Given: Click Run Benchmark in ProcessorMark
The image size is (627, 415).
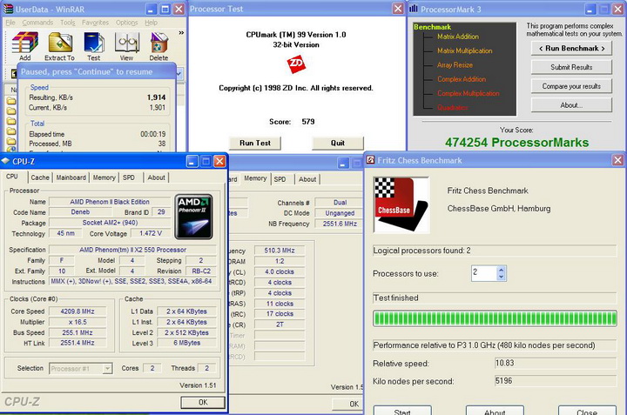Looking at the screenshot, I should click(571, 49).
